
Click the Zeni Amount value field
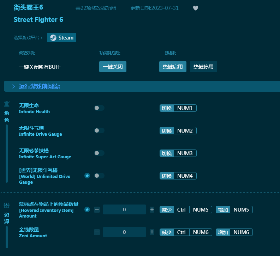[124, 232]
